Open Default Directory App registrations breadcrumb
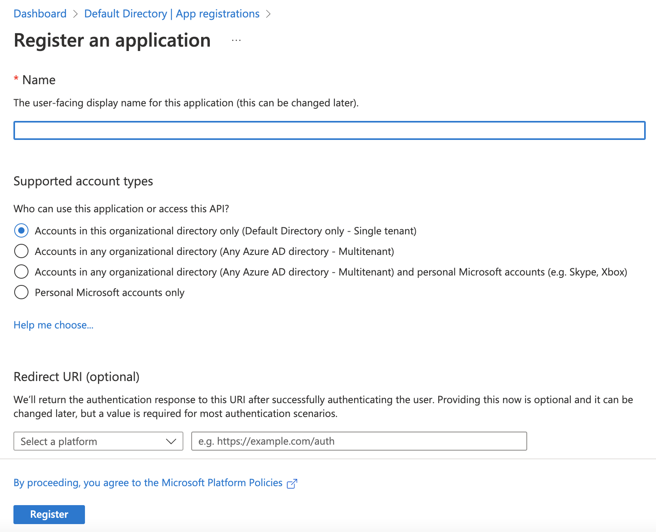Image resolution: width=656 pixels, height=532 pixels. point(172,13)
